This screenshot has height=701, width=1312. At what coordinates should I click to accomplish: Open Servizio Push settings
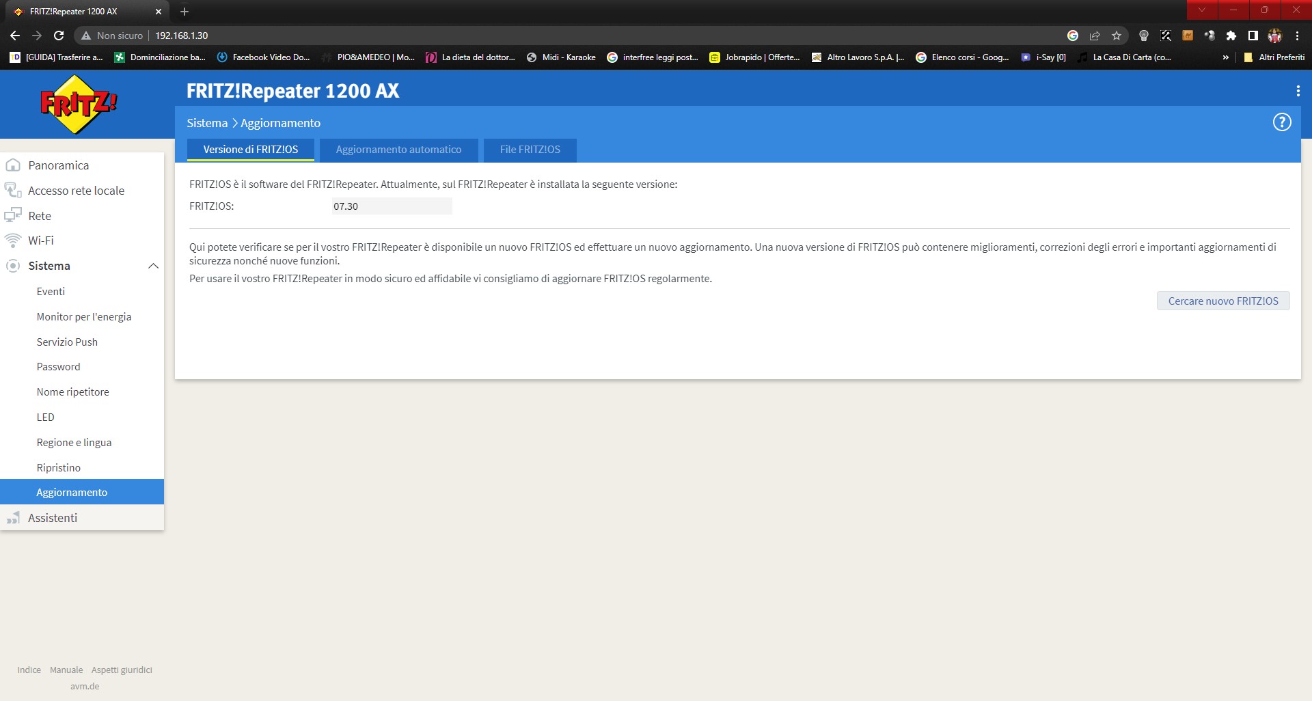pyautogui.click(x=67, y=342)
